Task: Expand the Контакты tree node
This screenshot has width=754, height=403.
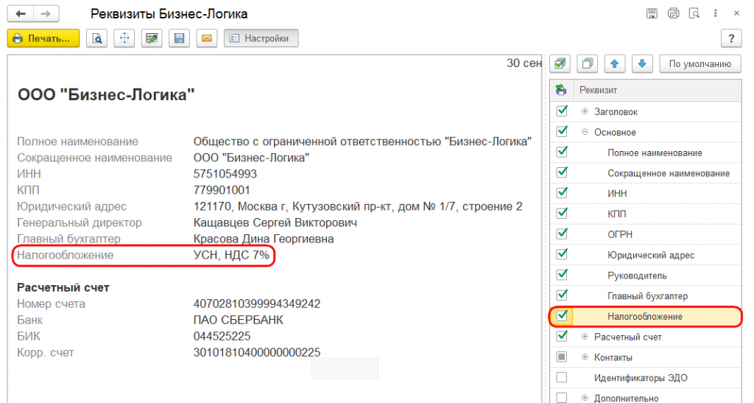Action: (x=585, y=357)
